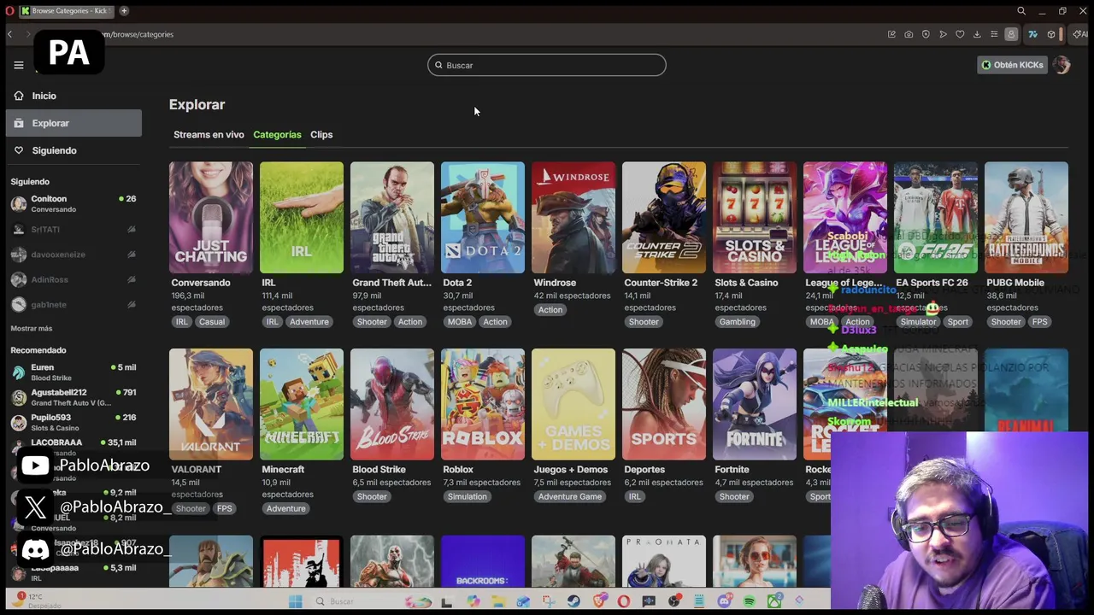
Task: Click MOBA tag under Dota 2
Action: tap(460, 322)
